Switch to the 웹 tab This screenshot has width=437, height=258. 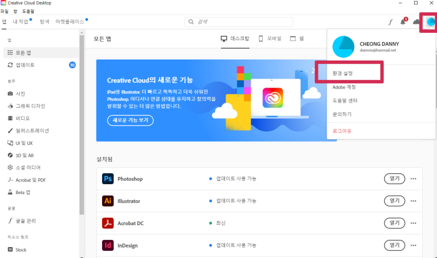(297, 38)
